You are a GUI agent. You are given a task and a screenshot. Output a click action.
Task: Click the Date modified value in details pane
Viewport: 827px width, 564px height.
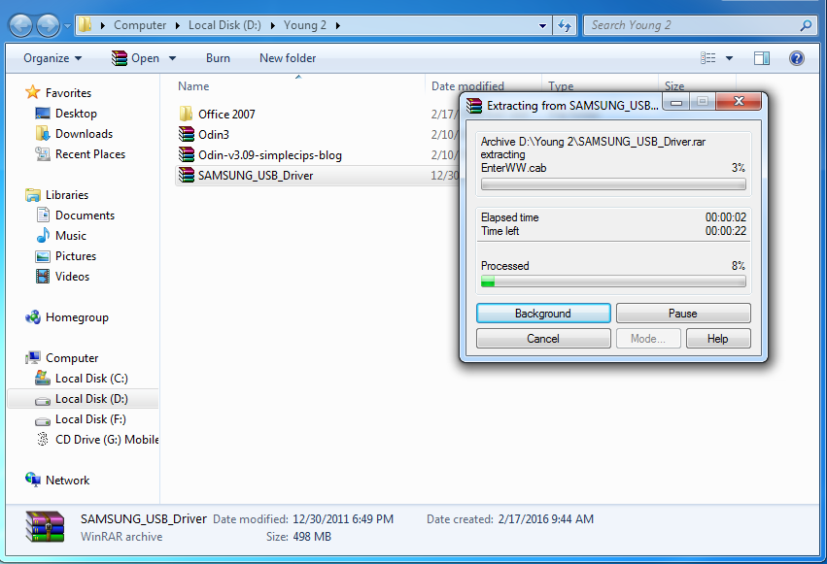[343, 519]
